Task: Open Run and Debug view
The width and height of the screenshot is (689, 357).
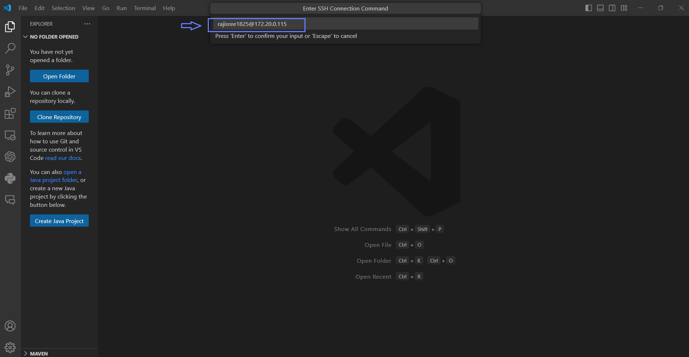Action: tap(10, 92)
